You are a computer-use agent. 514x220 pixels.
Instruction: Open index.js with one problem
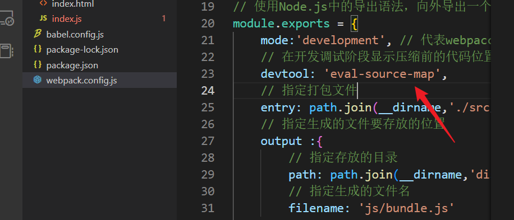(x=67, y=19)
